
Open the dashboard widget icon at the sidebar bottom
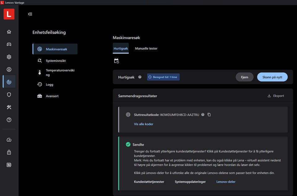[9, 165]
